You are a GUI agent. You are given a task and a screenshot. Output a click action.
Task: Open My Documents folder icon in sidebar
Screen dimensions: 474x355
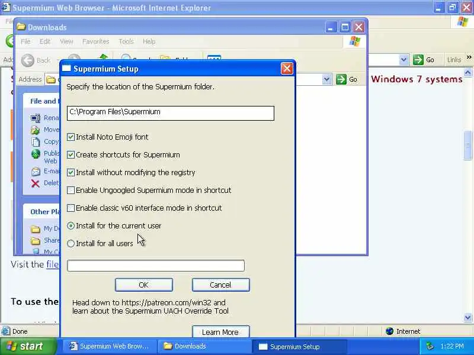(x=36, y=229)
